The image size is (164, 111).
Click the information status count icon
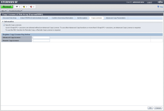click(x=17, y=7)
